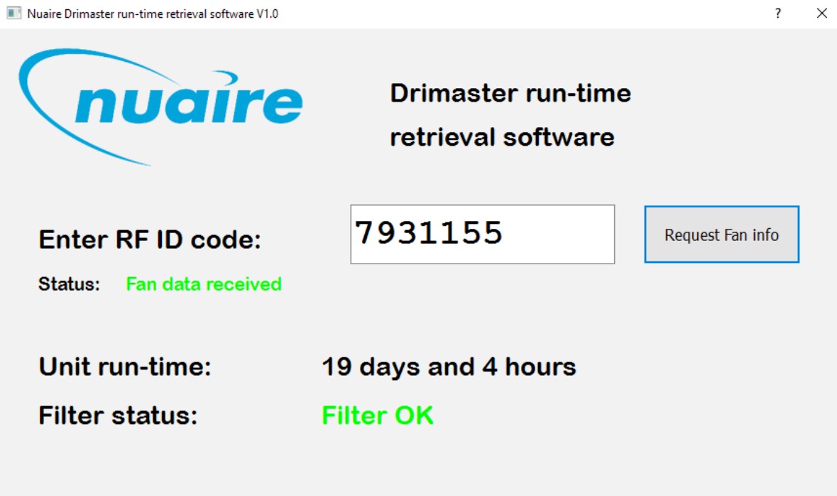Click the Request Fan info button
Image resolution: width=837 pixels, height=496 pixels.
click(721, 234)
